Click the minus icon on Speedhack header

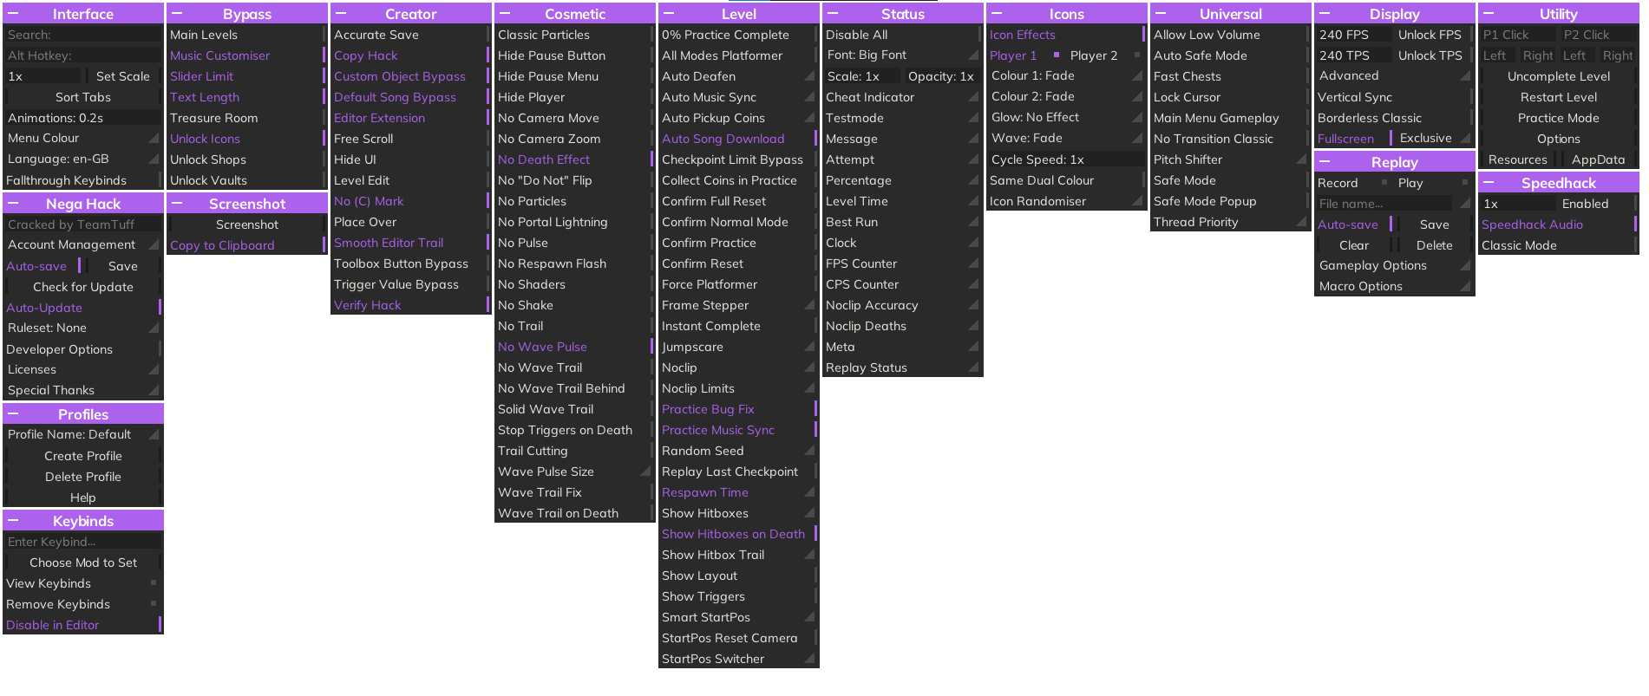[1489, 183]
